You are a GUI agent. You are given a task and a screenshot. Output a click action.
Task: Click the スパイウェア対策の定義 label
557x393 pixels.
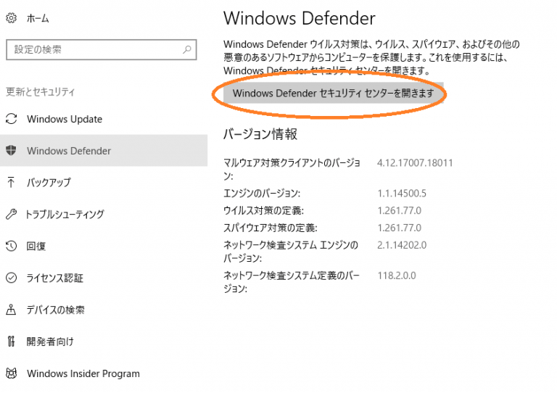(x=270, y=228)
